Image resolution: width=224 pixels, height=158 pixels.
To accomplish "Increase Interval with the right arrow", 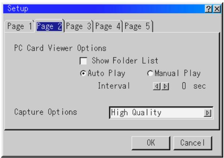I will [165, 86].
